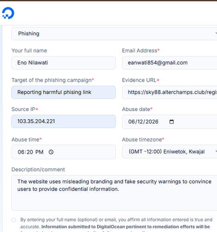
Task: Click the Abuse time field showing 06:20 PM
Action: pyautogui.click(x=64, y=152)
